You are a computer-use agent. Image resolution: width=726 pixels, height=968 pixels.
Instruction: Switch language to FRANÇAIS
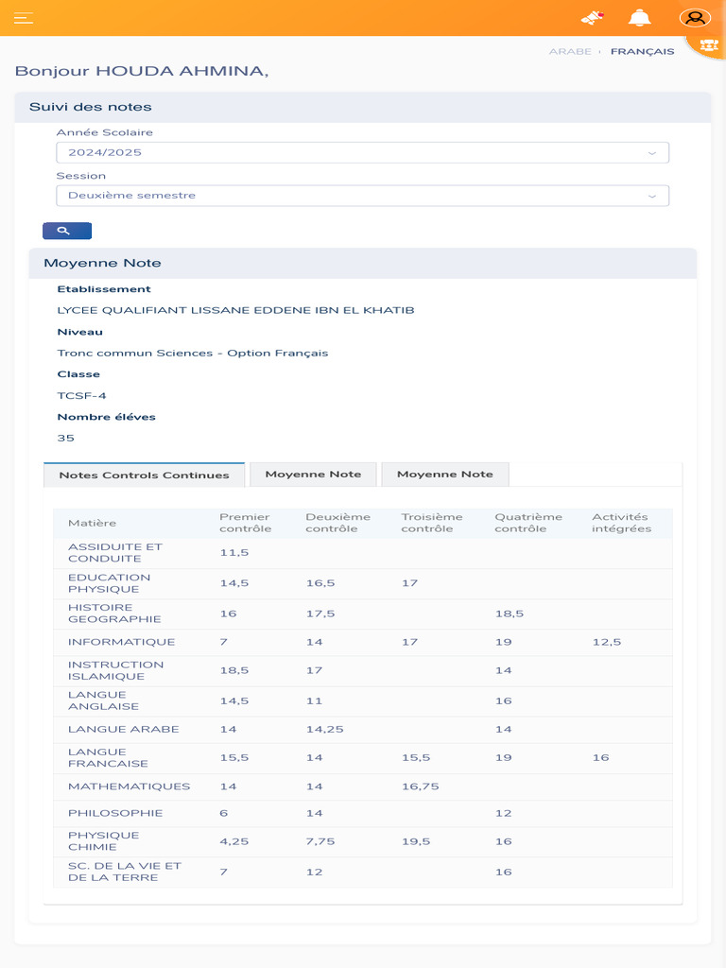click(x=642, y=51)
